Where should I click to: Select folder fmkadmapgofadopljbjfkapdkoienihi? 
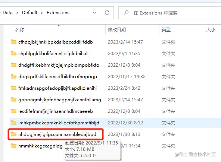point(57,88)
